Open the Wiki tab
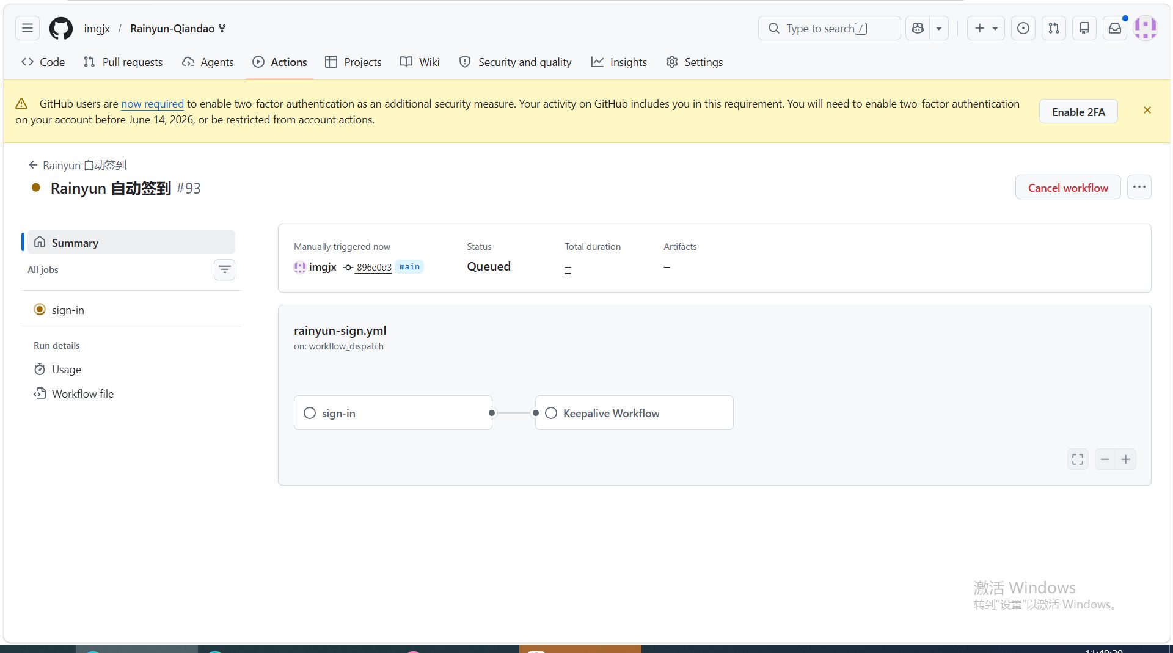Viewport: 1173px width, 653px height. (420, 62)
